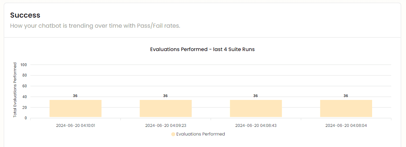Click the 2024-06-20 04:08:04 axis label
The image size is (406, 147).
tap(346, 125)
